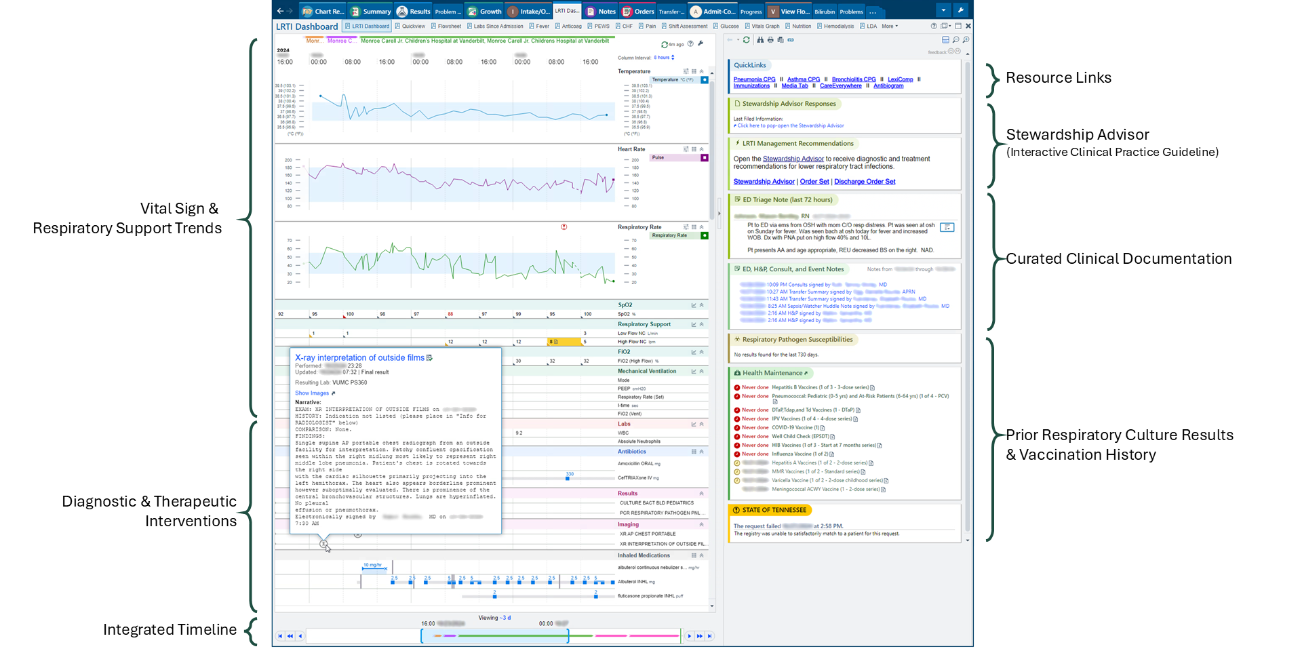Toggle the Respiratory Rate green series indicator

pyautogui.click(x=705, y=236)
